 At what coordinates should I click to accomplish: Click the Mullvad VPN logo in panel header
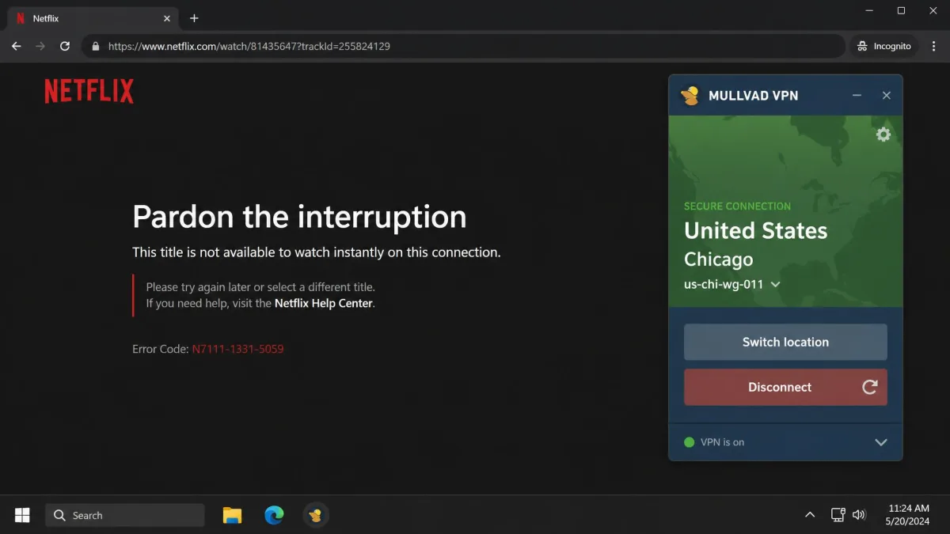tap(690, 96)
